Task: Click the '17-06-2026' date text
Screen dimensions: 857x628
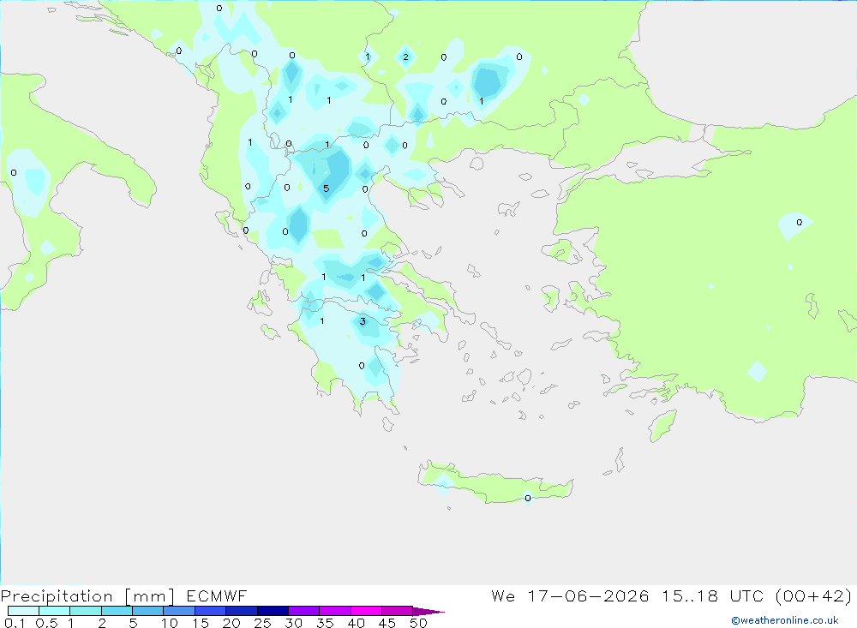Action: pyautogui.click(x=588, y=595)
